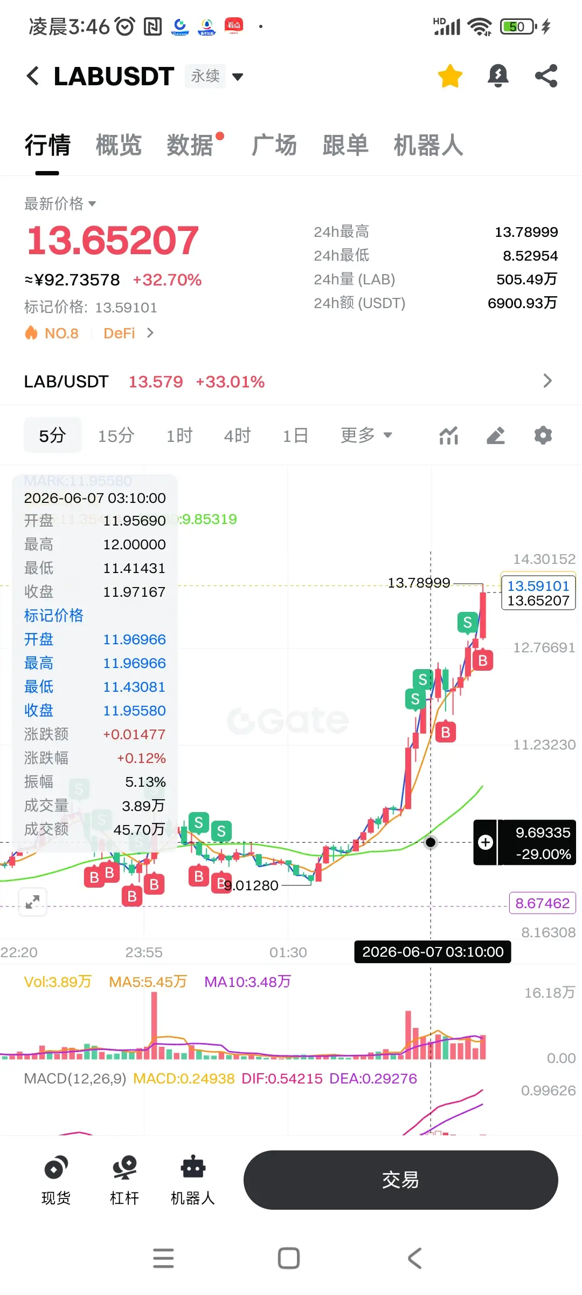Screen dimensions: 582x1295
Task: Select the 5分 chart interval
Action: click(x=52, y=435)
